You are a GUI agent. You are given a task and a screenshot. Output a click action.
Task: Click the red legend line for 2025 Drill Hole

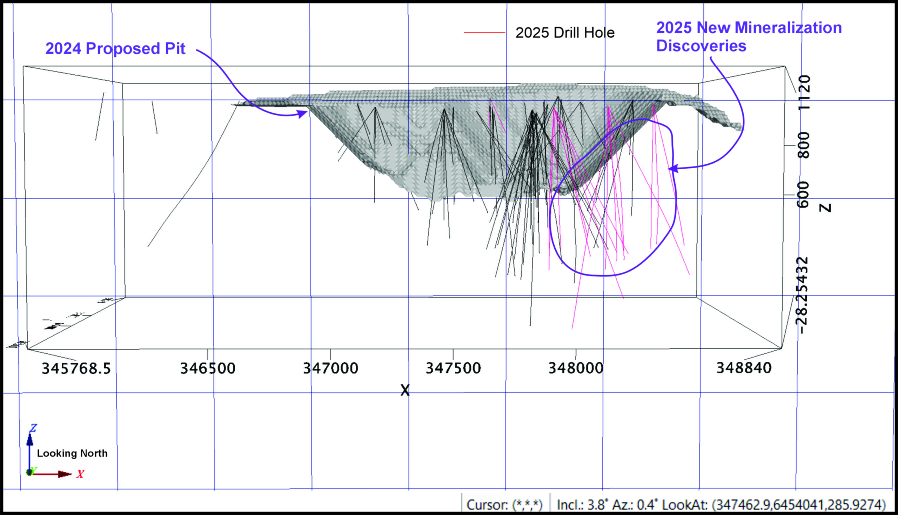(484, 33)
